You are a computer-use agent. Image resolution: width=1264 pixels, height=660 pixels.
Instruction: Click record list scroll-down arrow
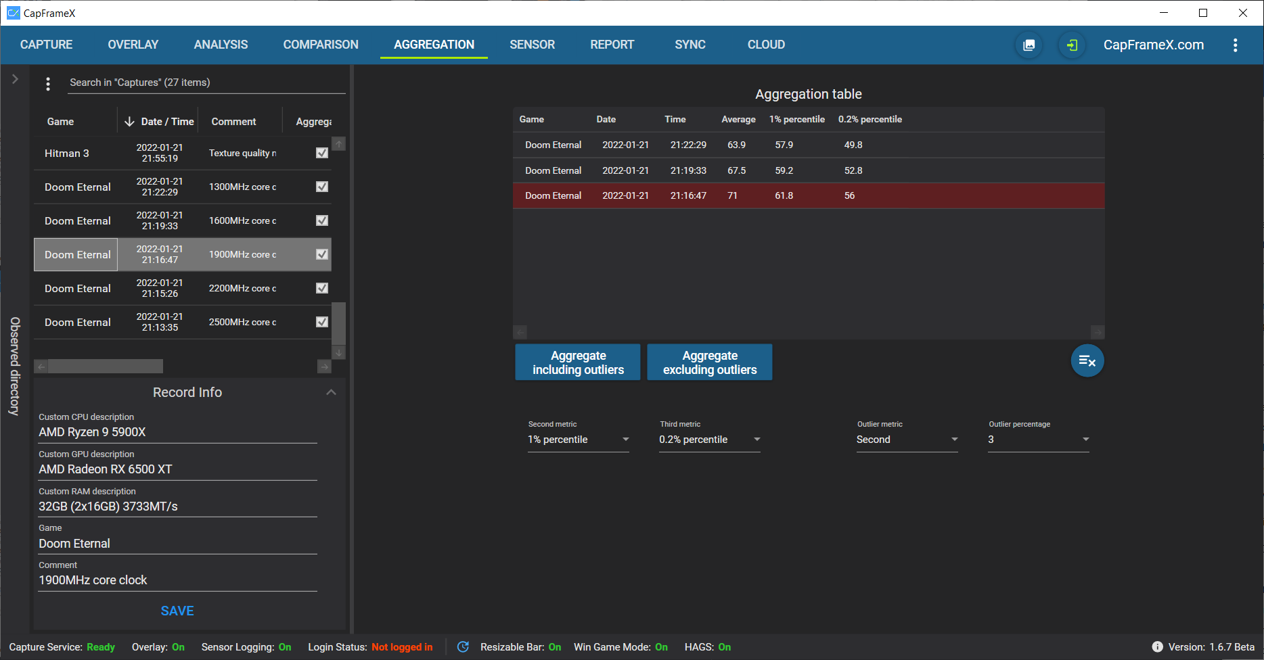point(339,353)
